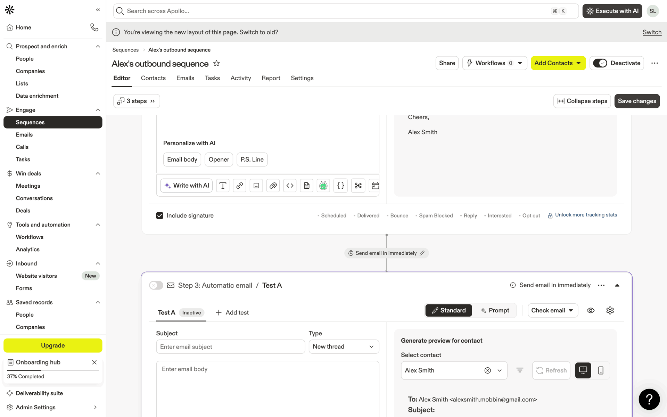
Task: Uncheck the Include signature checkbox
Action: pyautogui.click(x=160, y=215)
